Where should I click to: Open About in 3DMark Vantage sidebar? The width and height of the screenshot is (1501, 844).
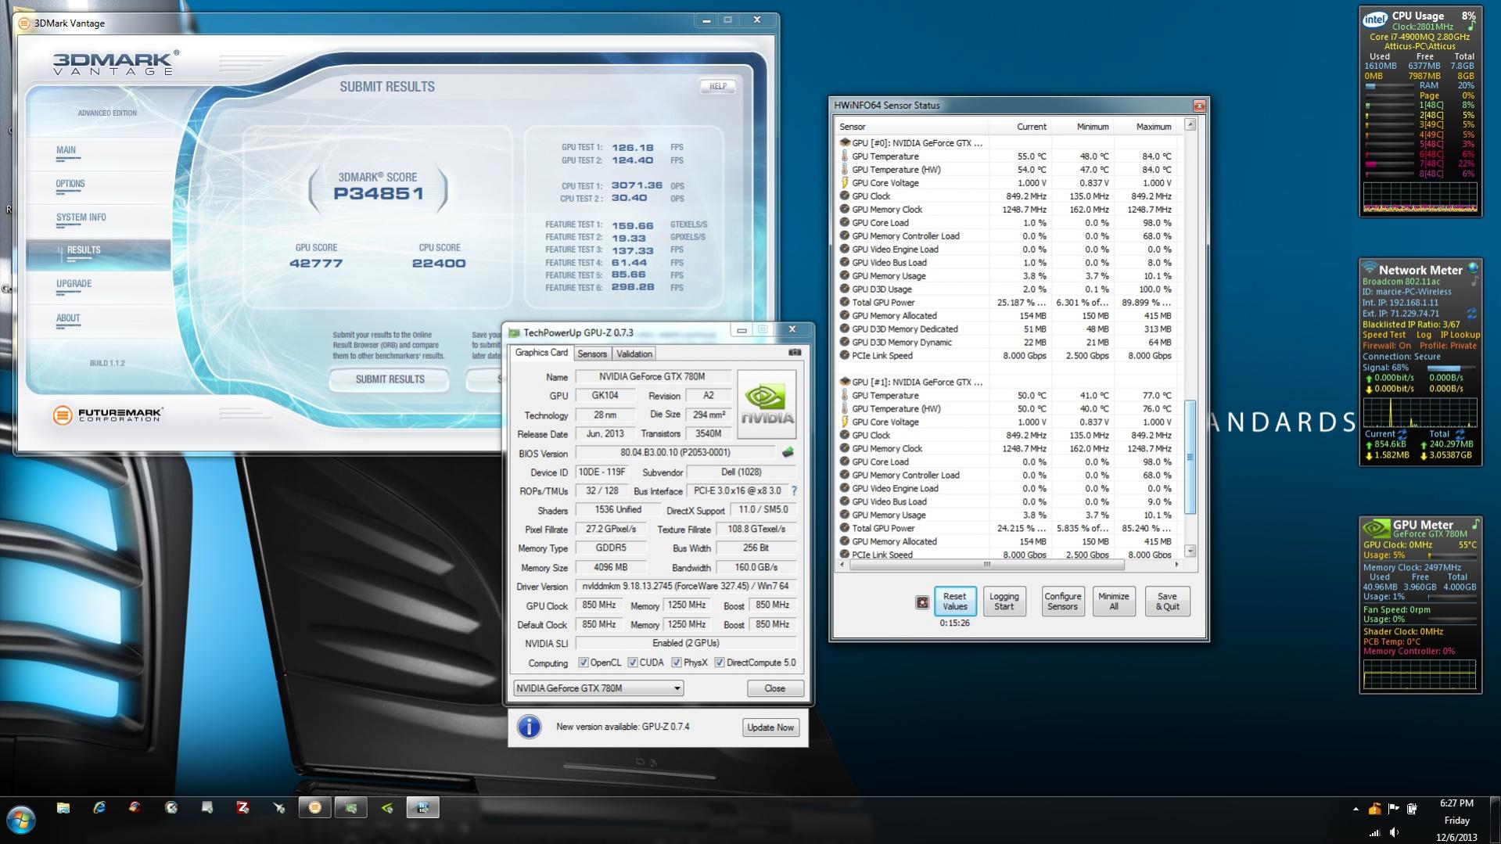point(99,320)
